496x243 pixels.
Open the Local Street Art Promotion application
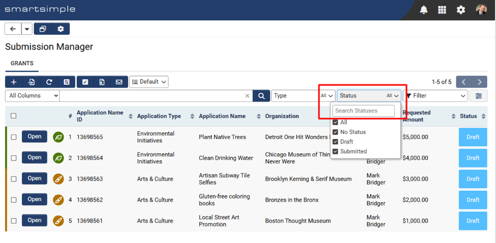(x=34, y=220)
